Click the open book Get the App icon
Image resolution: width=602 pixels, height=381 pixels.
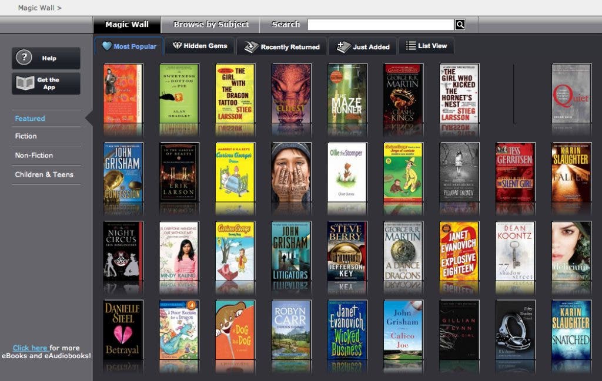coord(25,83)
